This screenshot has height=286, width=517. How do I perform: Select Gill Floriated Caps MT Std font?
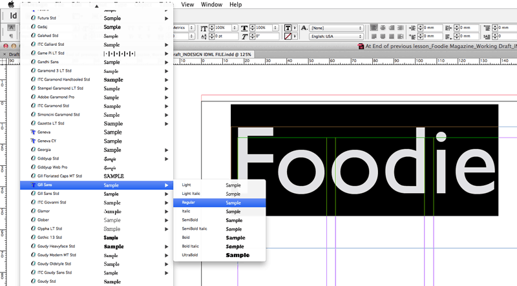[x=96, y=176]
